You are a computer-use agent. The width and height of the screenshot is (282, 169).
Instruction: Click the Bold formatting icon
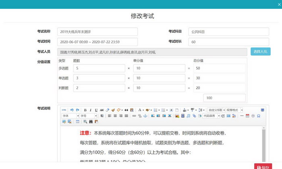(85, 110)
